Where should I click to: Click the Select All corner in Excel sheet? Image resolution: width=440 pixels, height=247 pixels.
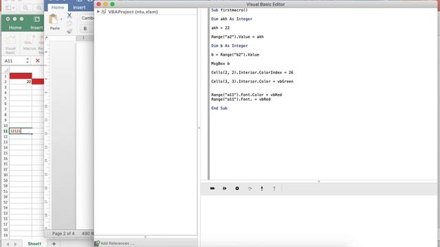tap(5, 70)
